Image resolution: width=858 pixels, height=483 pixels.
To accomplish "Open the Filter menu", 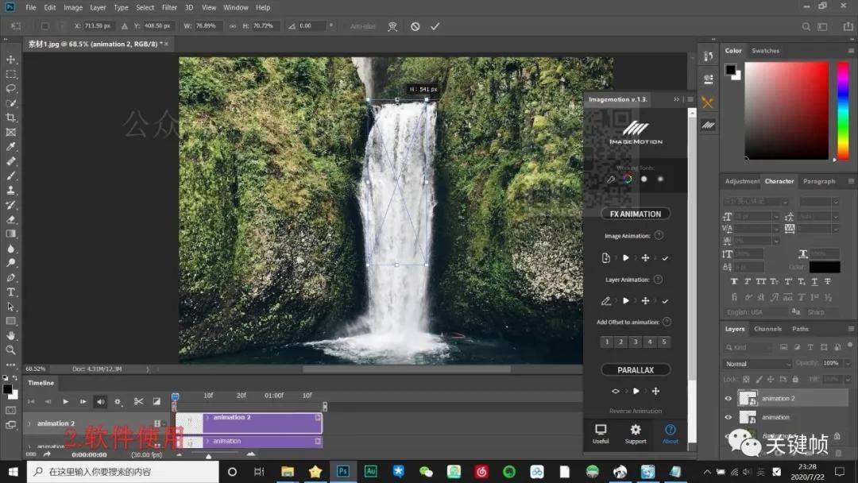I will pyautogui.click(x=169, y=7).
